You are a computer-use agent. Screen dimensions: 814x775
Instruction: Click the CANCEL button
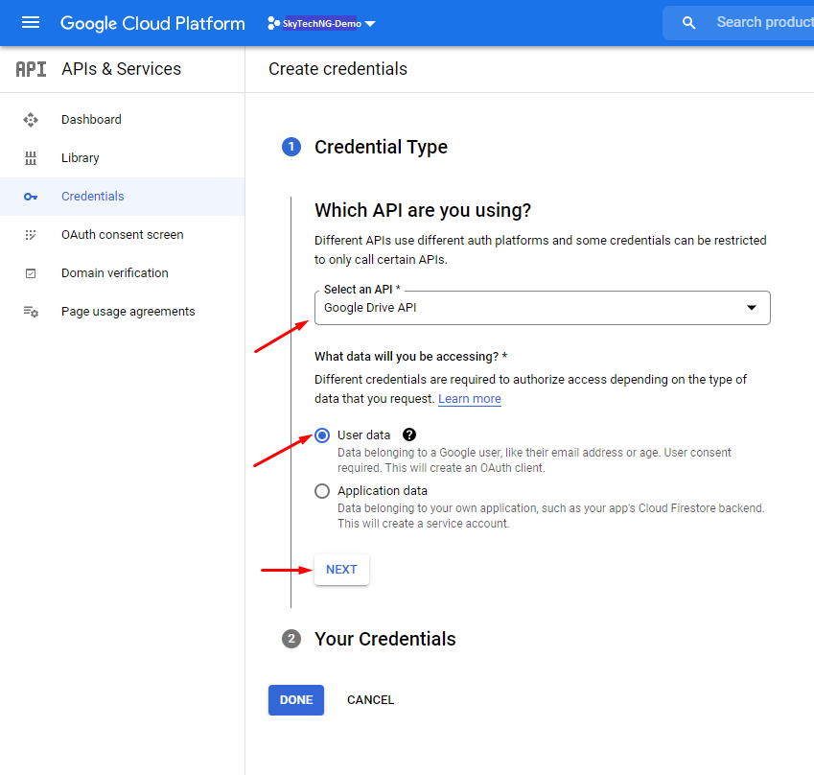point(370,700)
